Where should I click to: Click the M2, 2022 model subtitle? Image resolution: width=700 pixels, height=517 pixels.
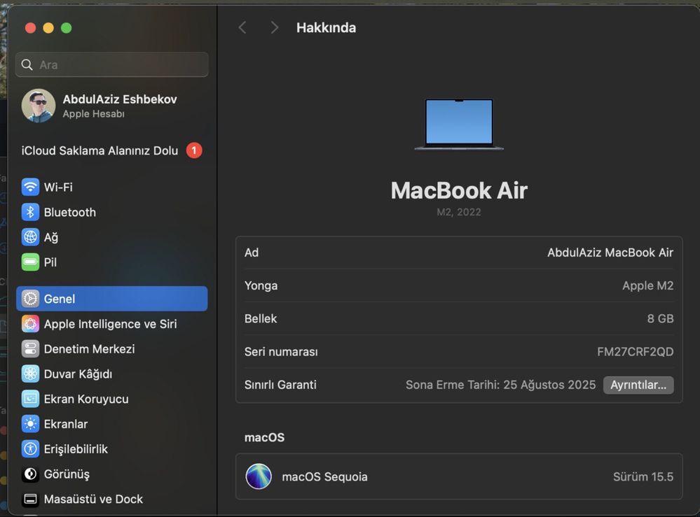pyautogui.click(x=459, y=212)
